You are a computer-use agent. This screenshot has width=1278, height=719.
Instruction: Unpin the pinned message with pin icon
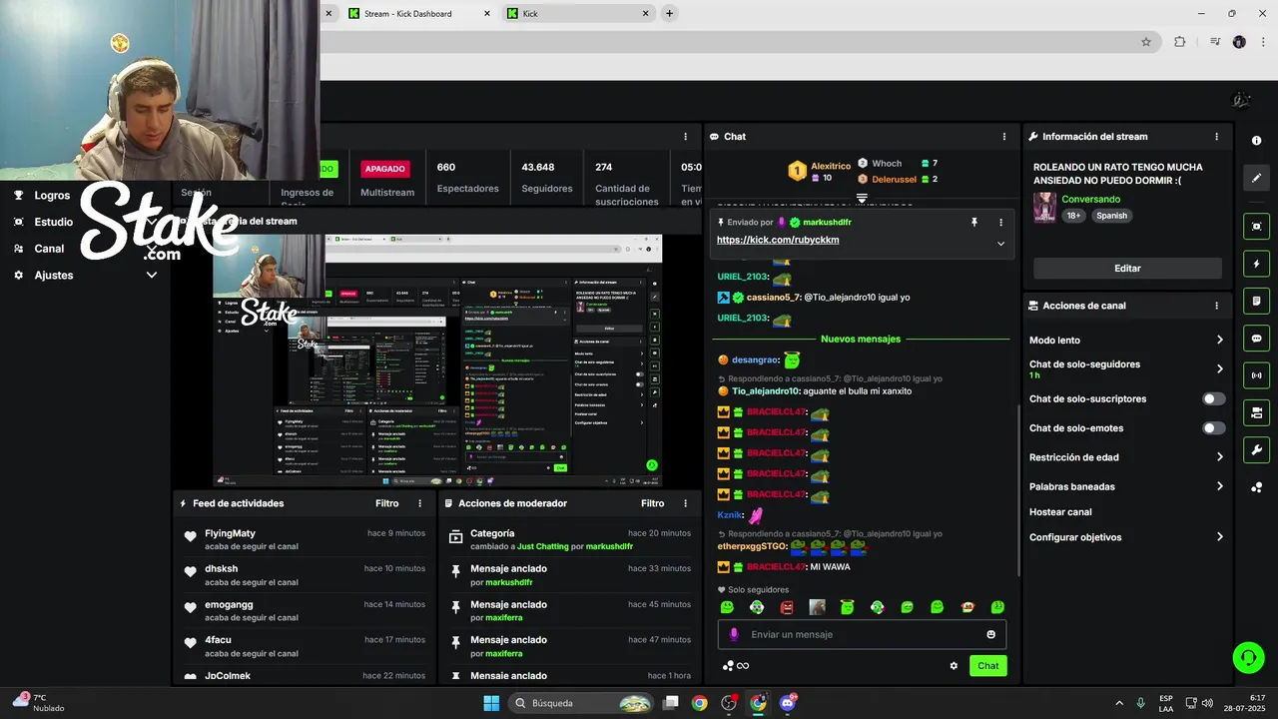974,222
